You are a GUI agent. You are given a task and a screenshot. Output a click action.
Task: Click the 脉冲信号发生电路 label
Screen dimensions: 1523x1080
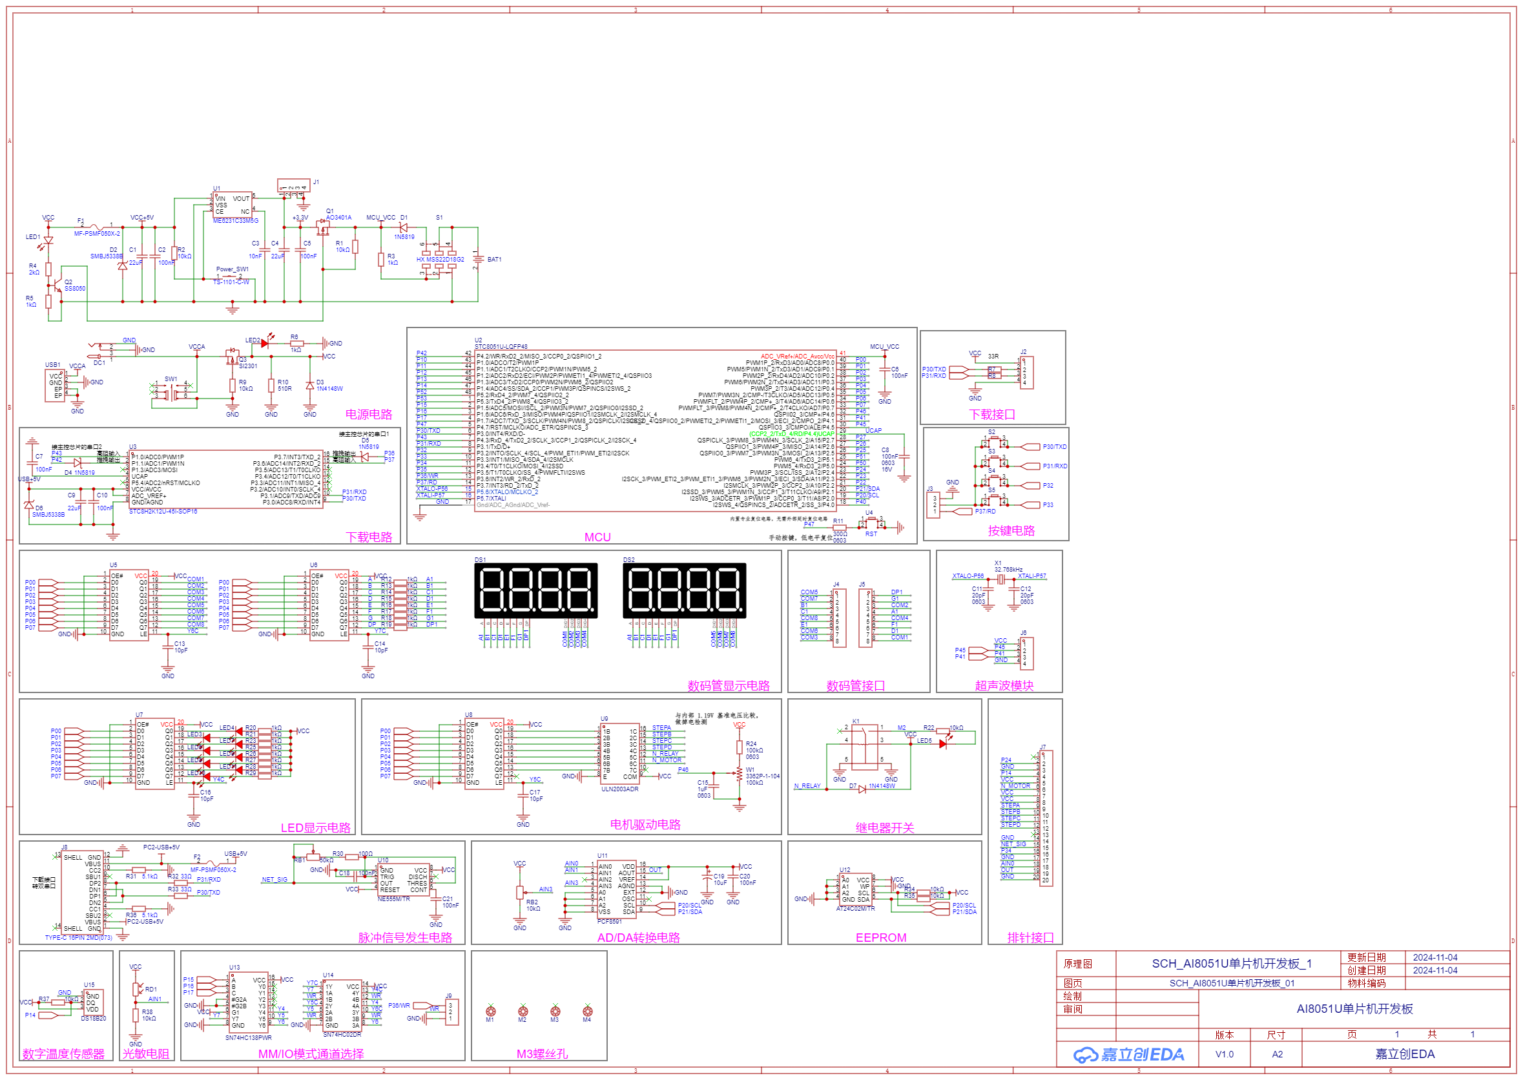[x=405, y=938]
